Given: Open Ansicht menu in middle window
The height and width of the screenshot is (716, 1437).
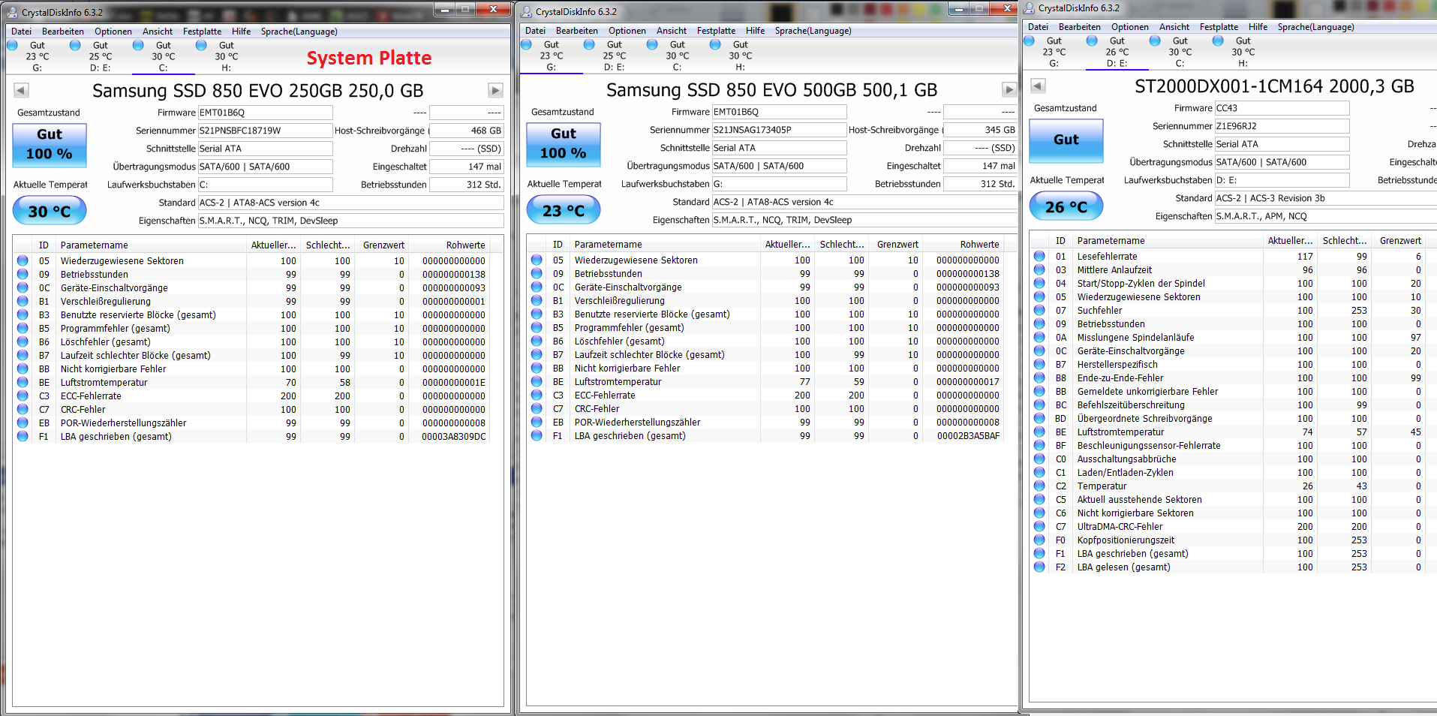Looking at the screenshot, I should pyautogui.click(x=672, y=31).
